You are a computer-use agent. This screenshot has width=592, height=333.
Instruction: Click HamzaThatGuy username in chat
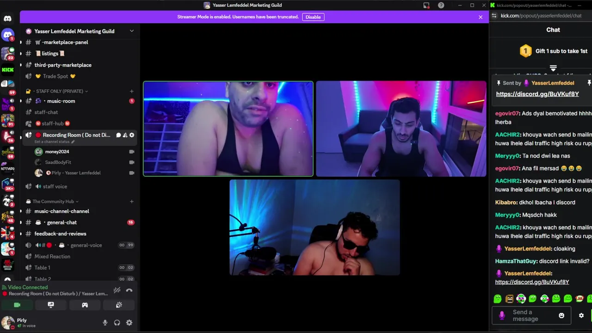[516, 261]
